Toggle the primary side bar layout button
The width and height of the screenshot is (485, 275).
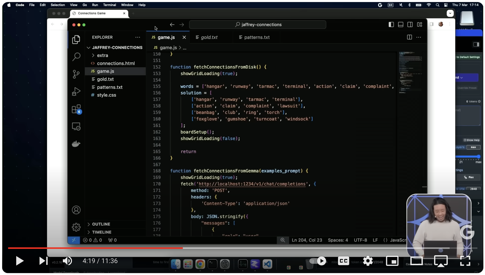(x=391, y=25)
